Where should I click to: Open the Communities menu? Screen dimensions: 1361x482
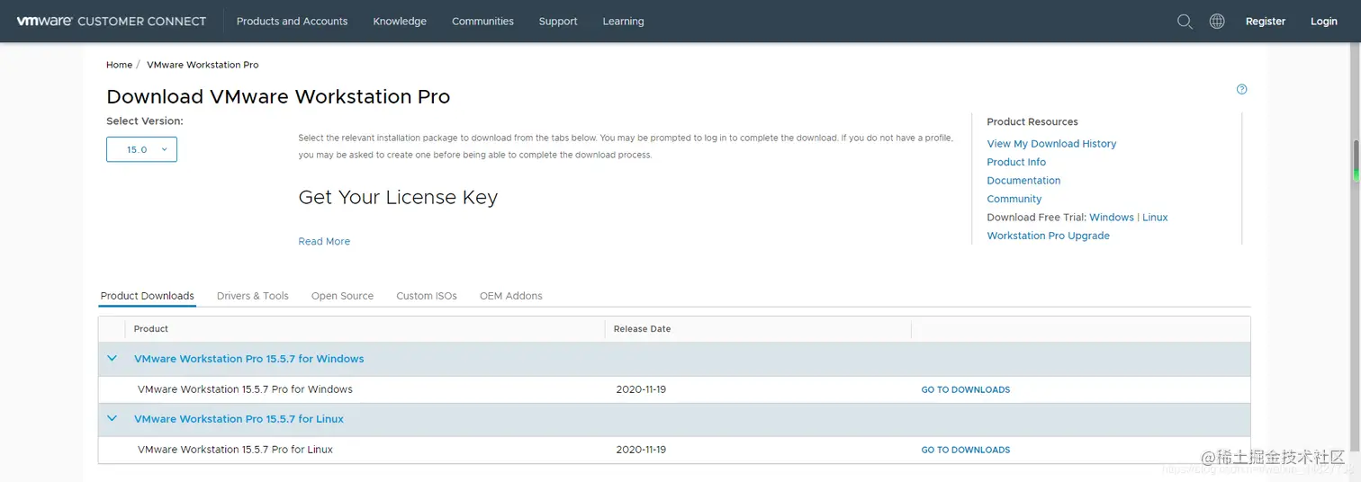click(482, 21)
